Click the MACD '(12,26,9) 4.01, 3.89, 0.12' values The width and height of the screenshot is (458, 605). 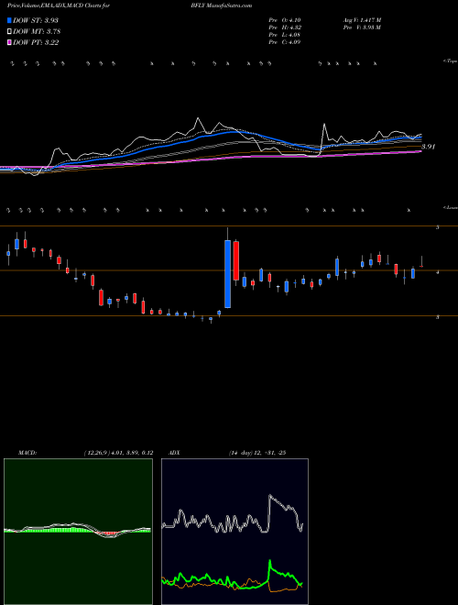tap(118, 453)
